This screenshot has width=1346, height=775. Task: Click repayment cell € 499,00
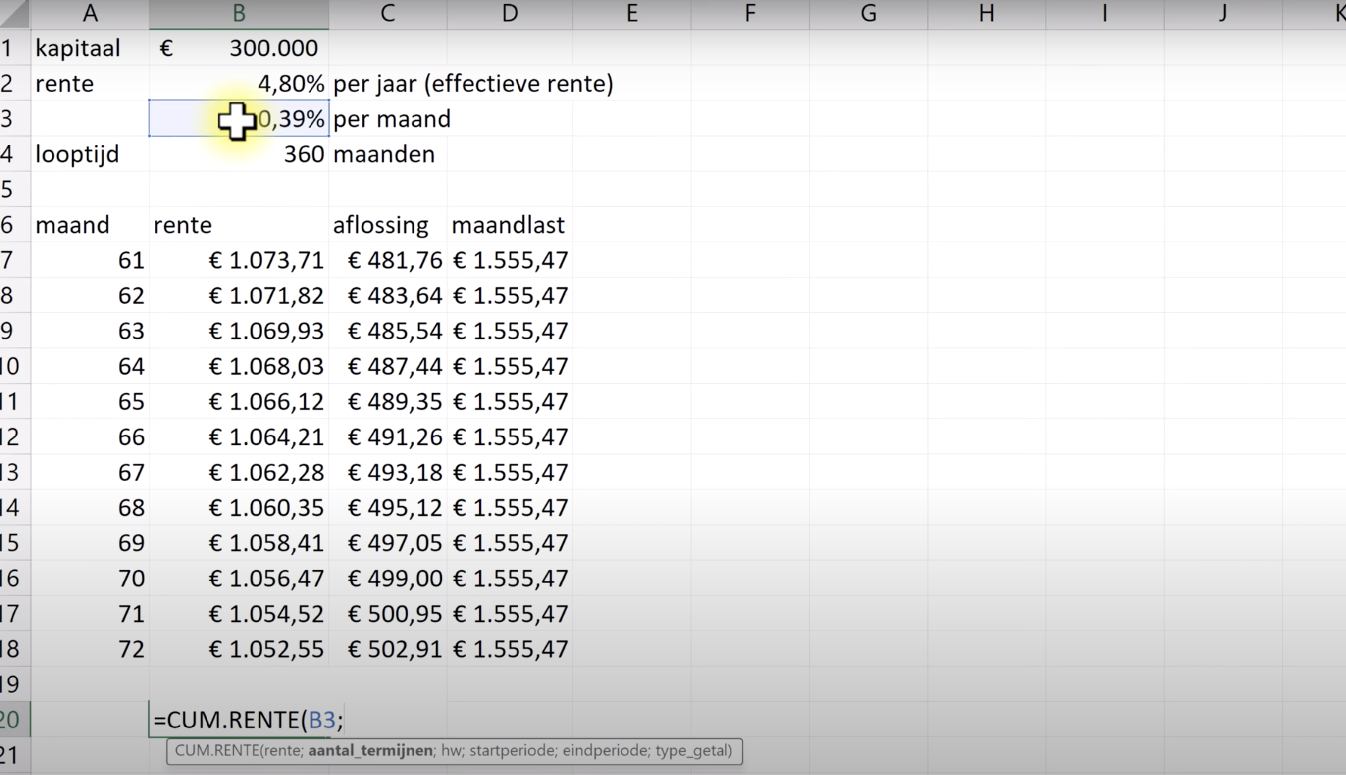click(x=388, y=578)
